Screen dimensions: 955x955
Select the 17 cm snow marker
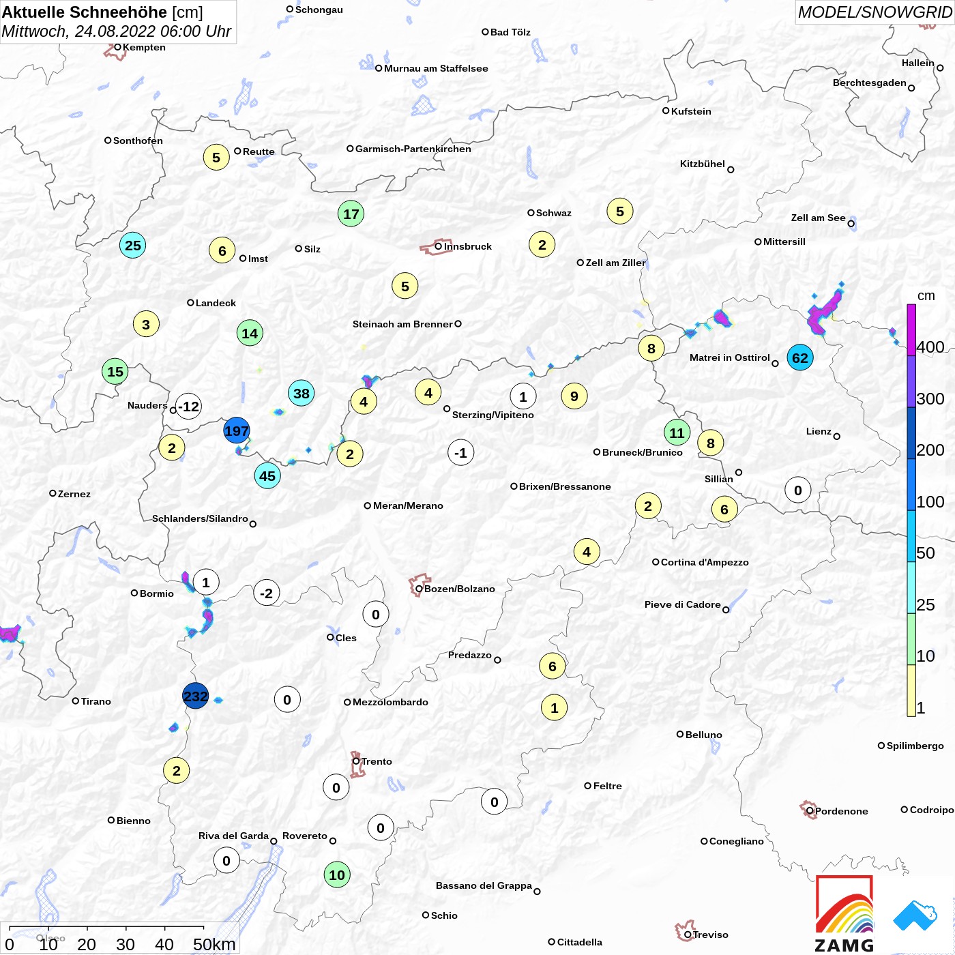(x=351, y=214)
